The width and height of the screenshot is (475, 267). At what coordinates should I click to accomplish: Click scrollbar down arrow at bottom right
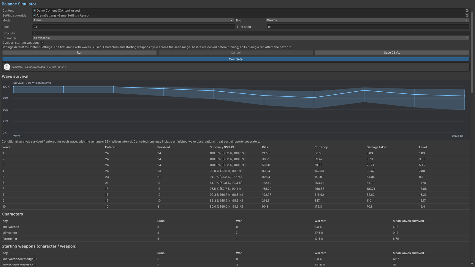[x=472, y=263]
